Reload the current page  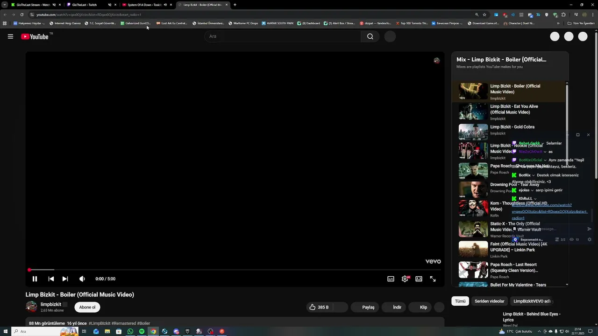tap(21, 14)
